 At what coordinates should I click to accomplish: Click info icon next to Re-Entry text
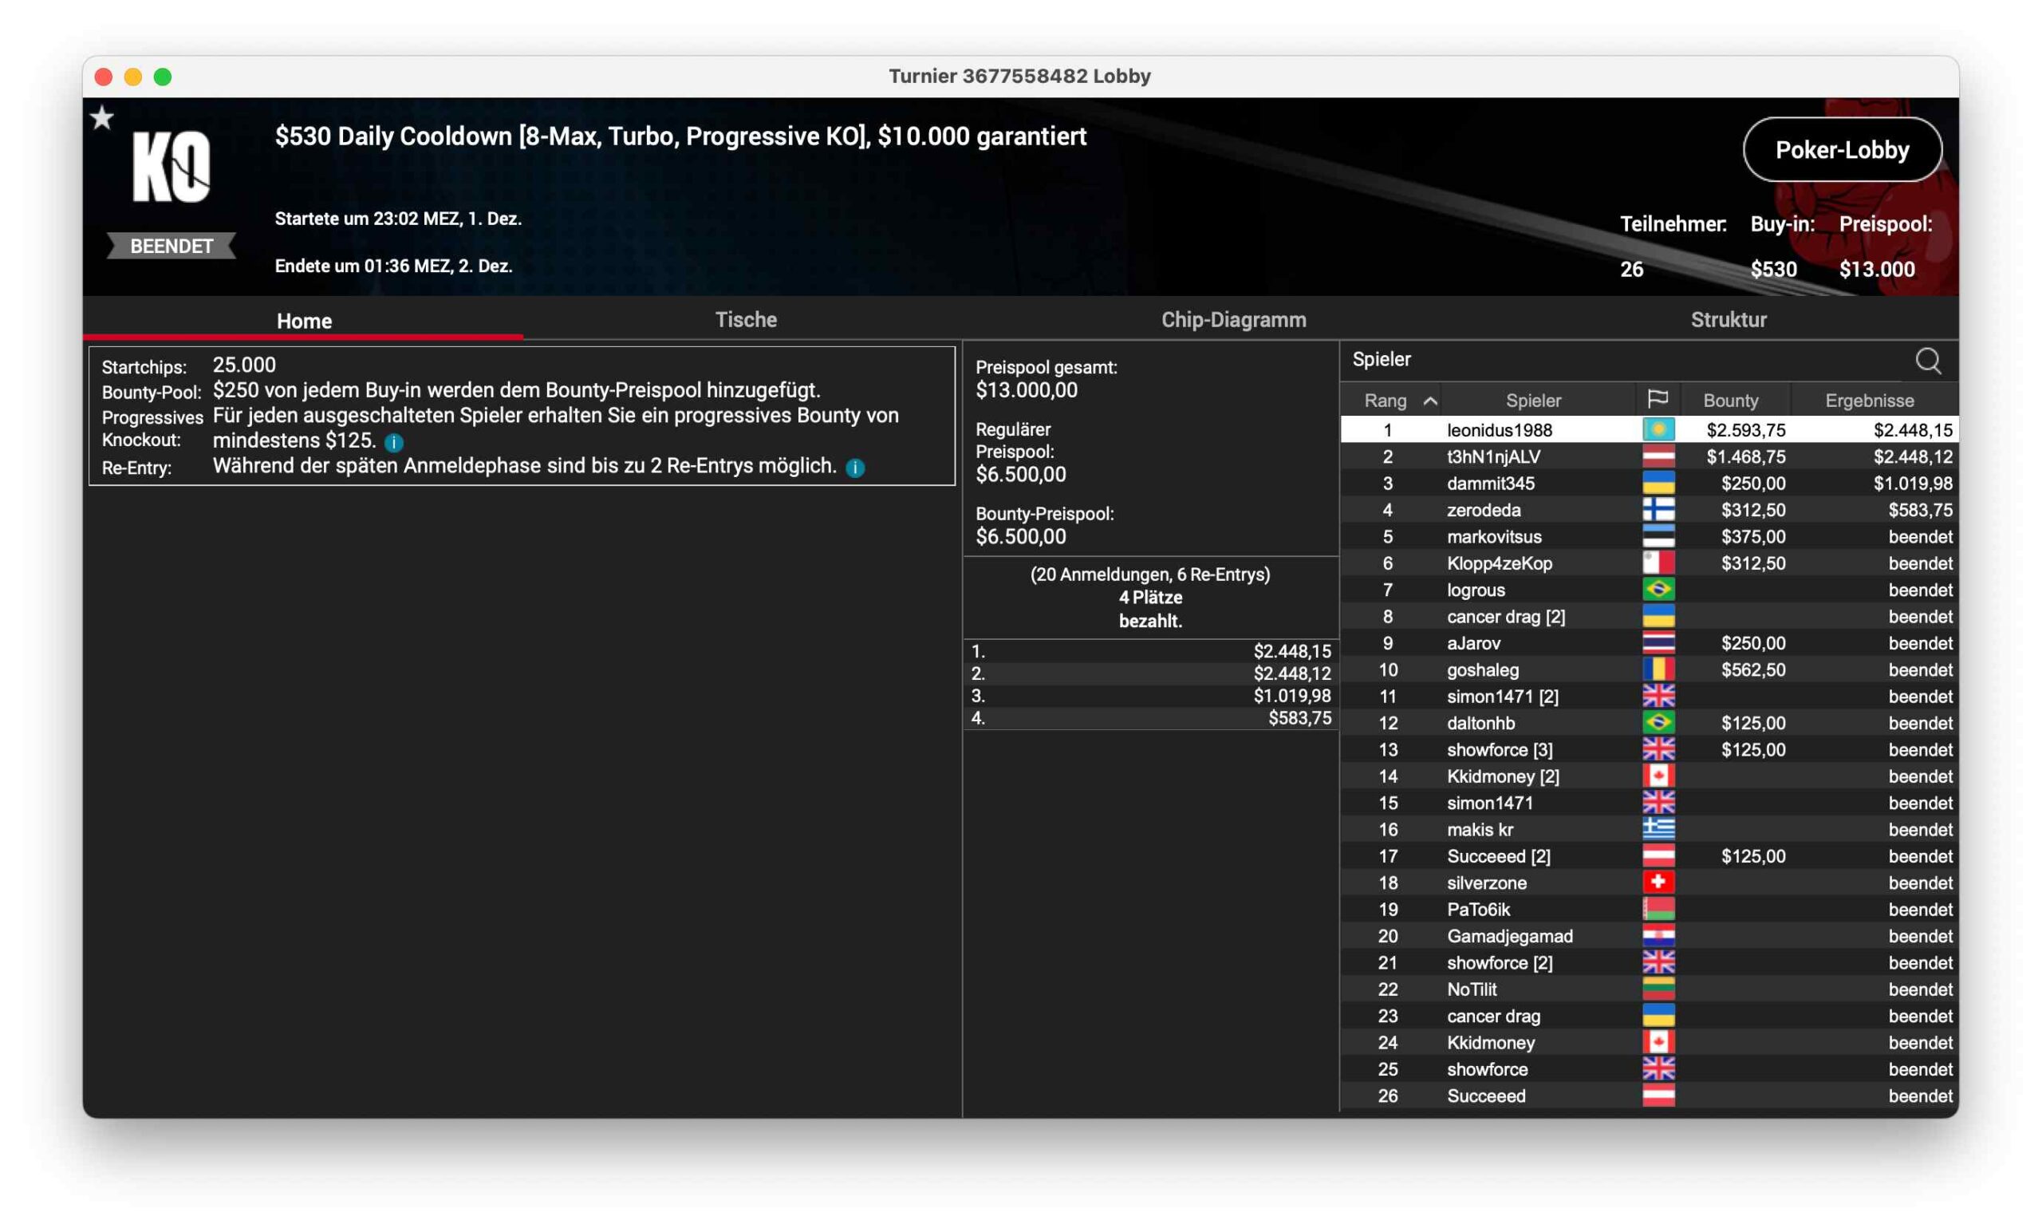tap(855, 468)
